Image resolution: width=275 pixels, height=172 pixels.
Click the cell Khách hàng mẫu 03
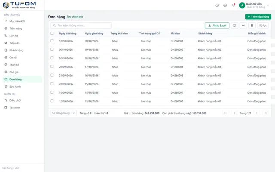click(209, 58)
